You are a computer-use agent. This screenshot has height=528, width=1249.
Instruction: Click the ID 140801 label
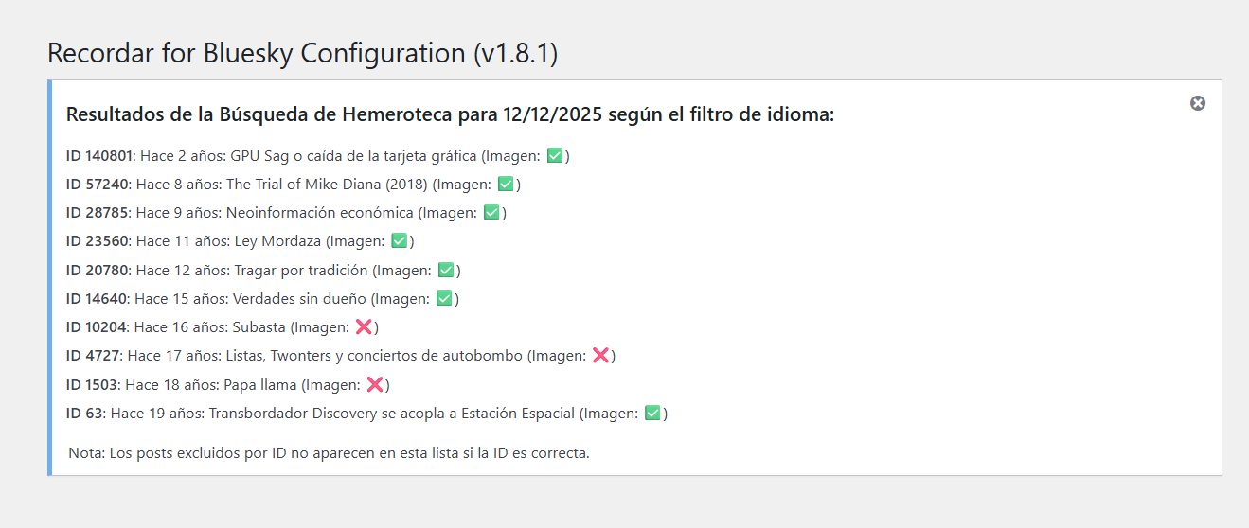[x=98, y=155]
